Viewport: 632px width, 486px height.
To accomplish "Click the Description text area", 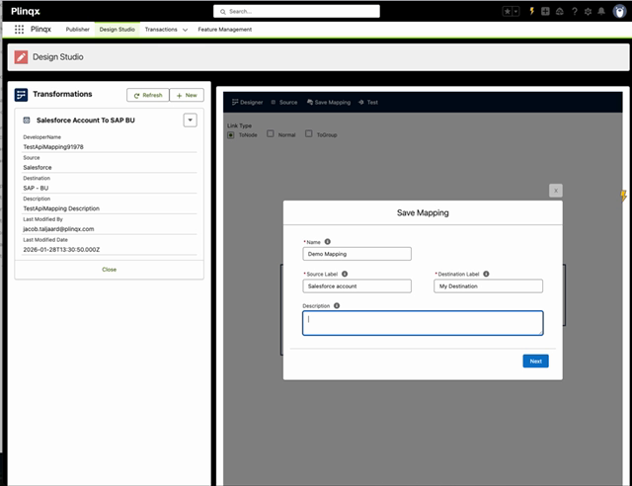I will (423, 323).
